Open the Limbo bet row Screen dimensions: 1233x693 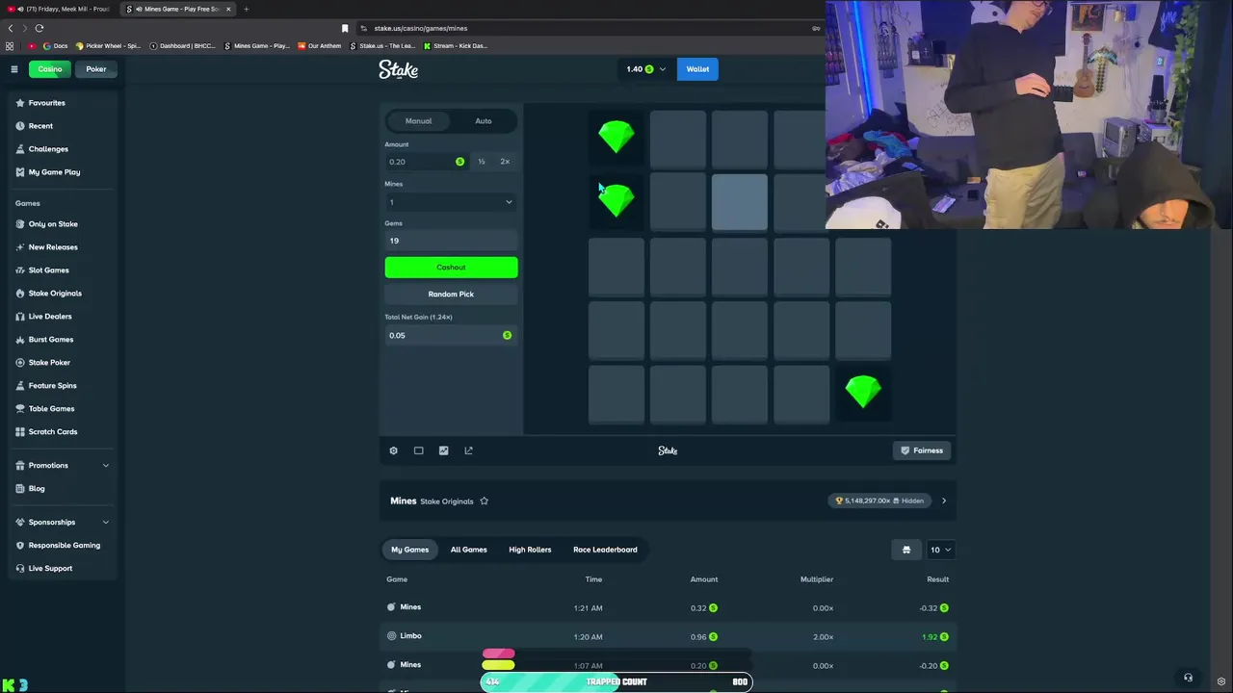point(668,636)
